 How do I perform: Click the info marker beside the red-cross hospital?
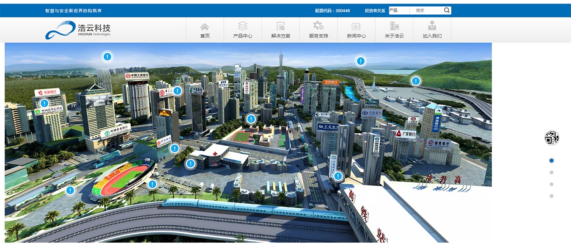point(191,163)
